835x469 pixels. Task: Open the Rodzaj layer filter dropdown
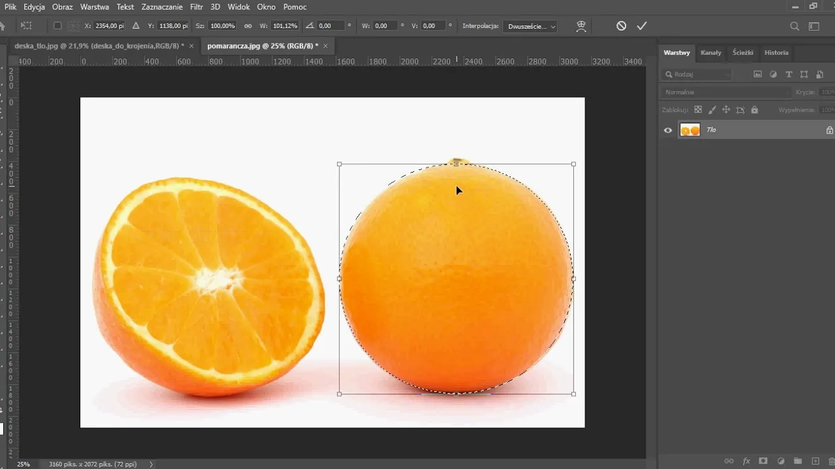[697, 74]
